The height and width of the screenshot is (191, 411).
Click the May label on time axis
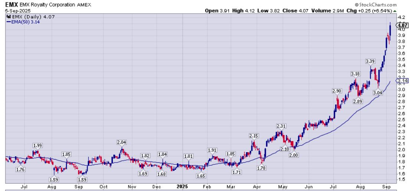(283, 187)
